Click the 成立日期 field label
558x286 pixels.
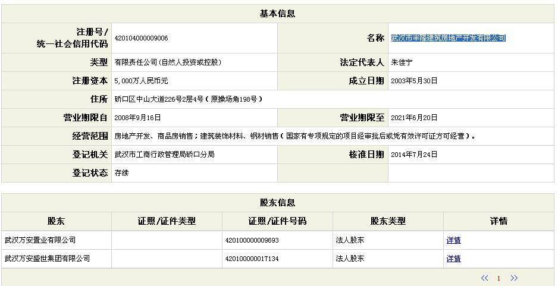coord(366,81)
